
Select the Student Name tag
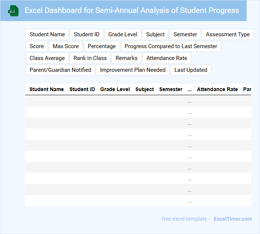[47, 34]
